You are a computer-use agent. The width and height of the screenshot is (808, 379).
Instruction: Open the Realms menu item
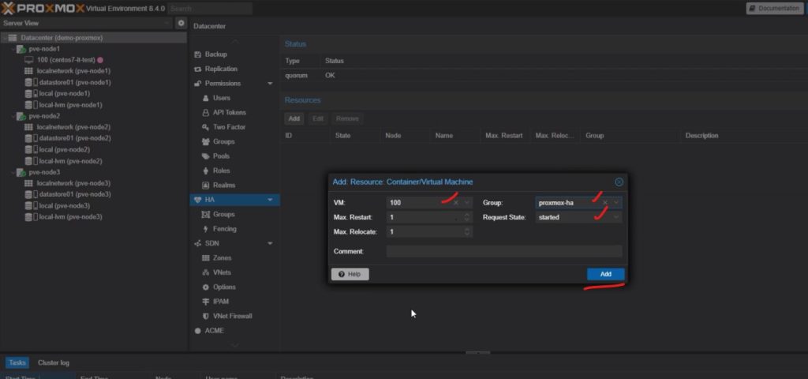[x=223, y=185]
